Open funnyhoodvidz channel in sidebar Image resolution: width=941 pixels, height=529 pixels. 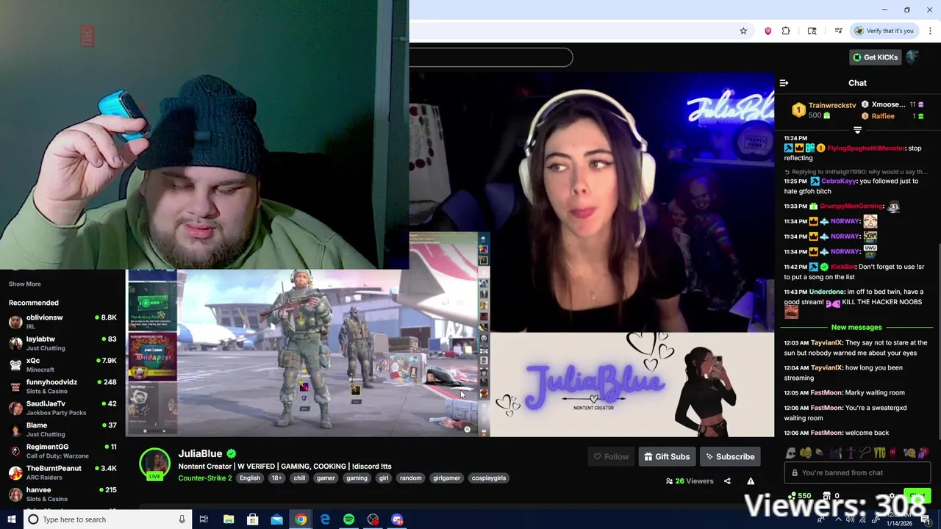tap(62, 386)
